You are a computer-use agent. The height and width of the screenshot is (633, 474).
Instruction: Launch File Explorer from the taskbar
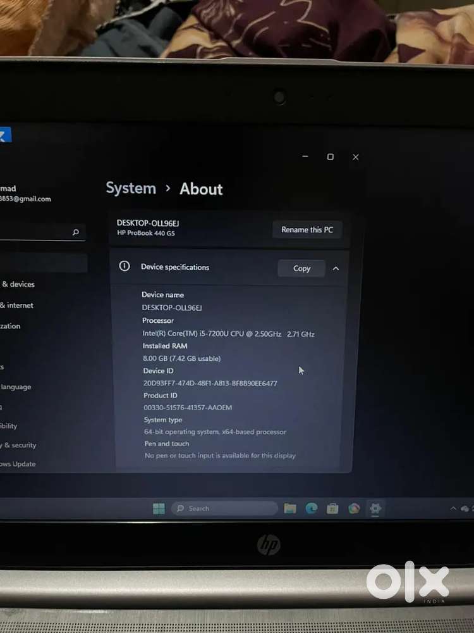click(x=290, y=508)
